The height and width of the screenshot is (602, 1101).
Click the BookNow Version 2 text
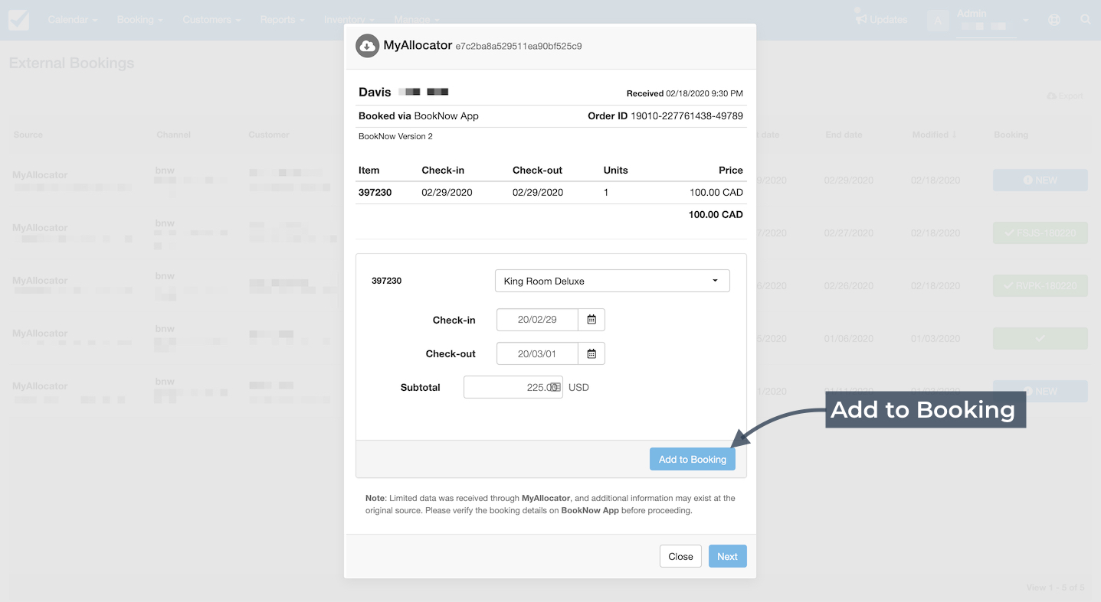pyautogui.click(x=395, y=136)
